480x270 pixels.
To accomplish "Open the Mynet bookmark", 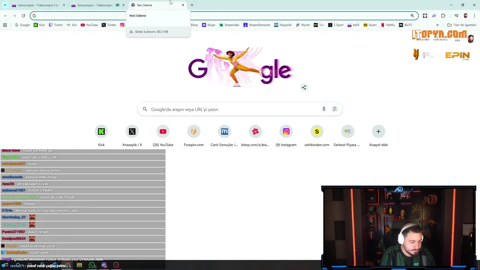I will pos(303,25).
